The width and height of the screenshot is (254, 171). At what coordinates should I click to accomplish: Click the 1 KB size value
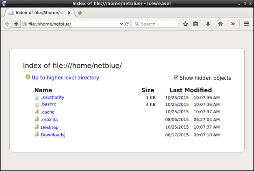tap(151, 98)
